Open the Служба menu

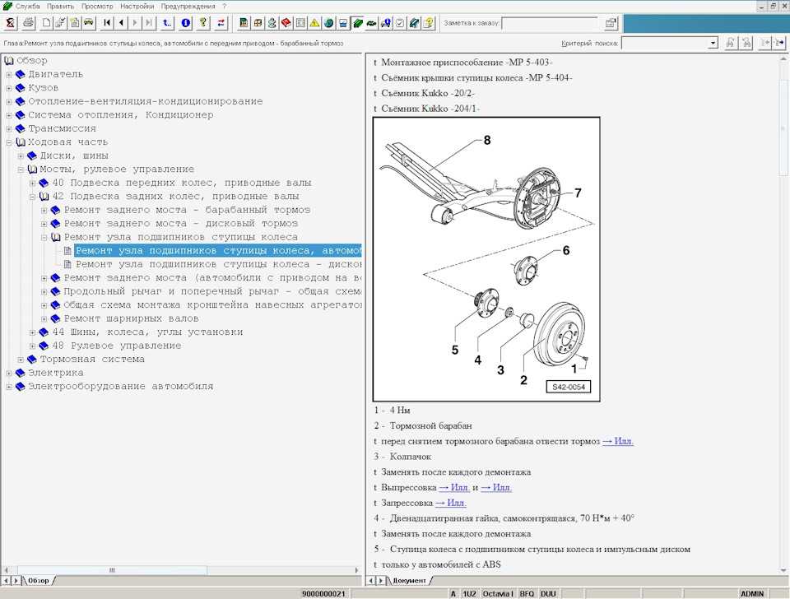click(27, 6)
